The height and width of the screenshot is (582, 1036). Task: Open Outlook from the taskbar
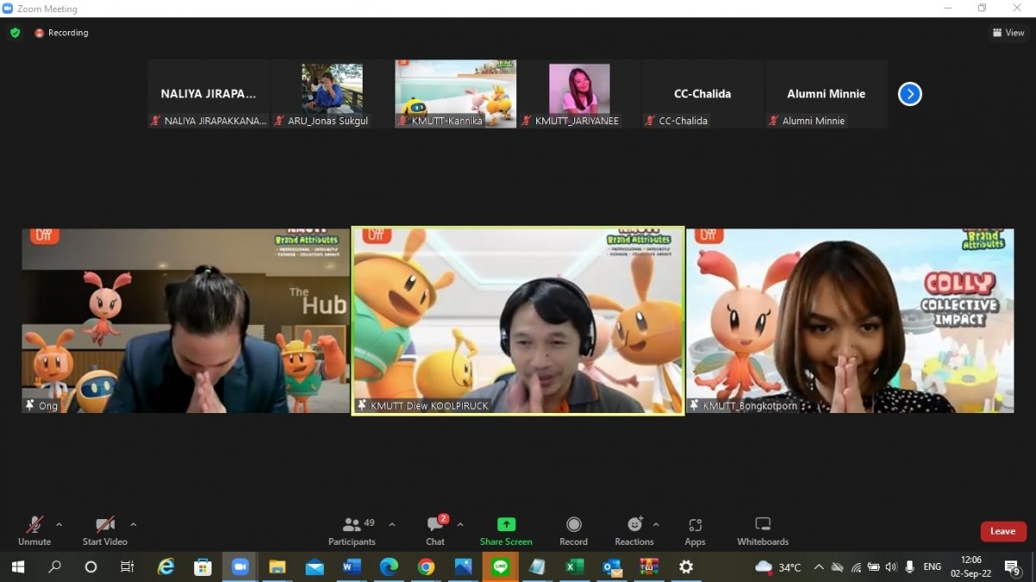(x=611, y=566)
